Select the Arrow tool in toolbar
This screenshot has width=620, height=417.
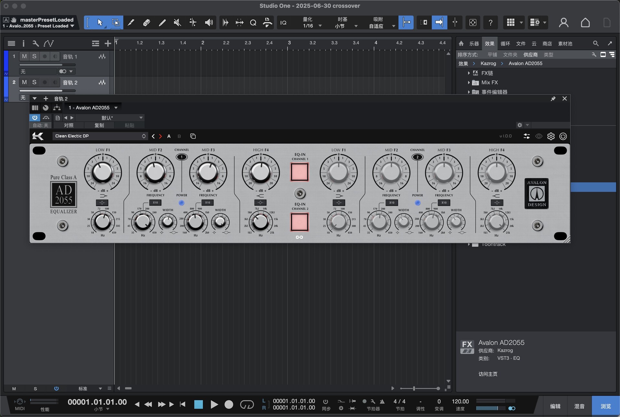click(x=100, y=23)
